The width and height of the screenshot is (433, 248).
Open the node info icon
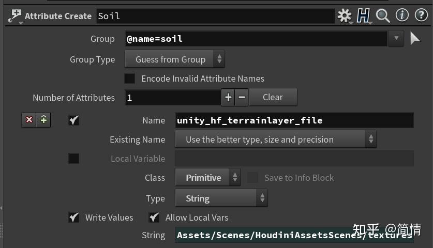tap(402, 16)
